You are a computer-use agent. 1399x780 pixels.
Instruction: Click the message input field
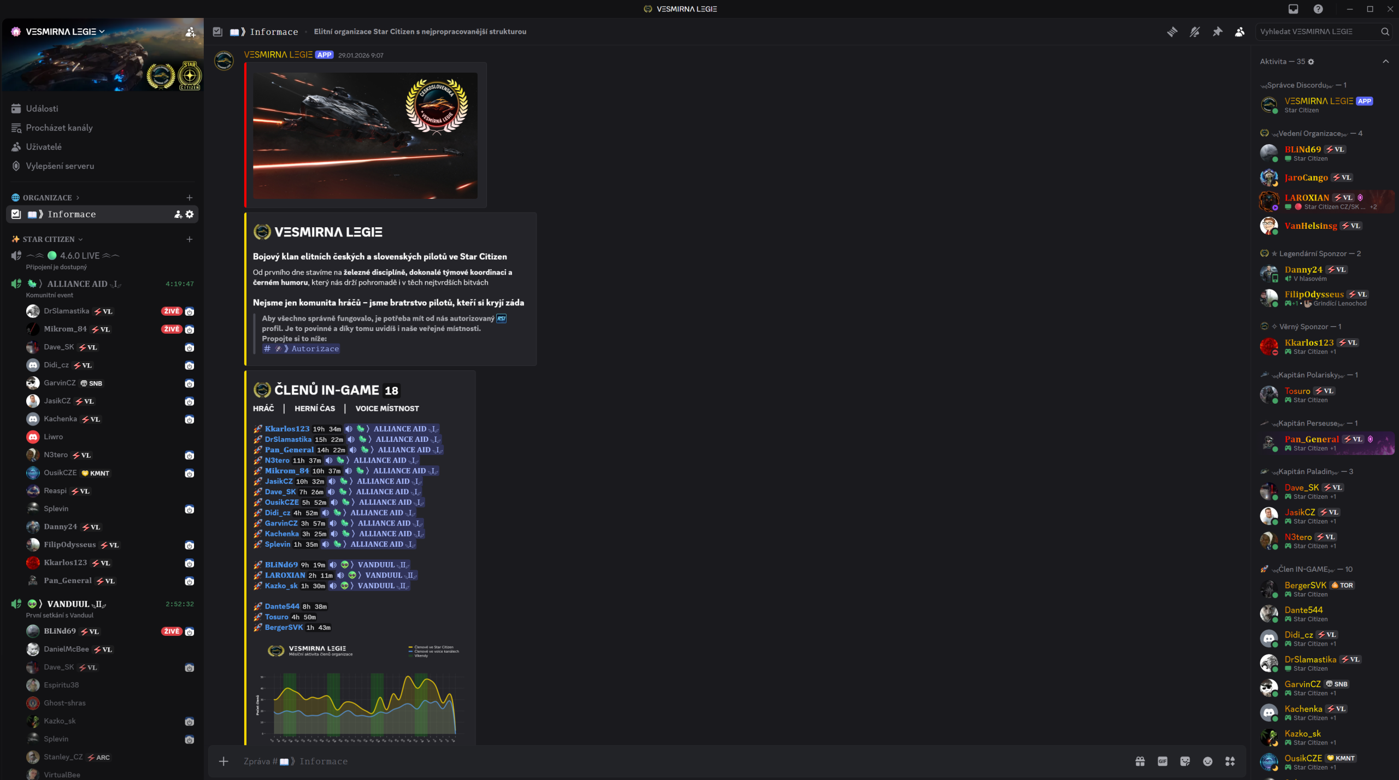pyautogui.click(x=656, y=761)
